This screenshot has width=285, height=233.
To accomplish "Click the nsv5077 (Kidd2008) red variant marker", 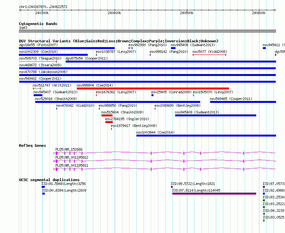I will (x=209, y=55).
